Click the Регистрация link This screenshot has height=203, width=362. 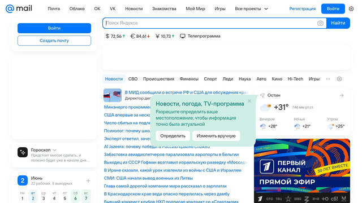pyautogui.click(x=303, y=9)
